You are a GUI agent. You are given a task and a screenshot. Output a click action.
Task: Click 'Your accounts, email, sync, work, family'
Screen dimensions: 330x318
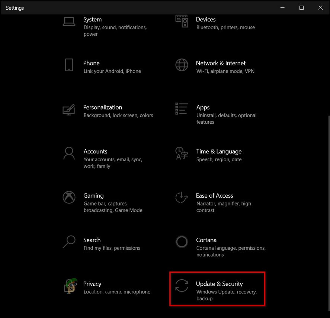(x=113, y=163)
